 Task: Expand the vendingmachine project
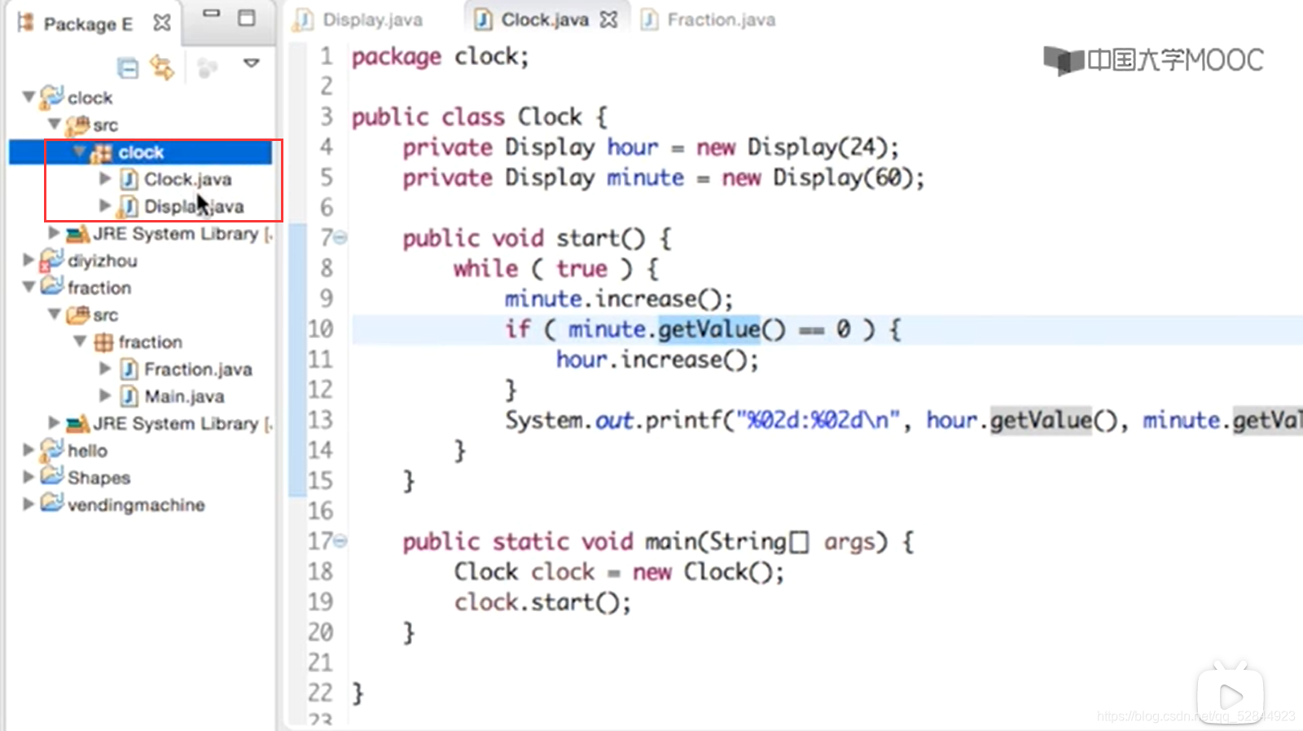(29, 504)
